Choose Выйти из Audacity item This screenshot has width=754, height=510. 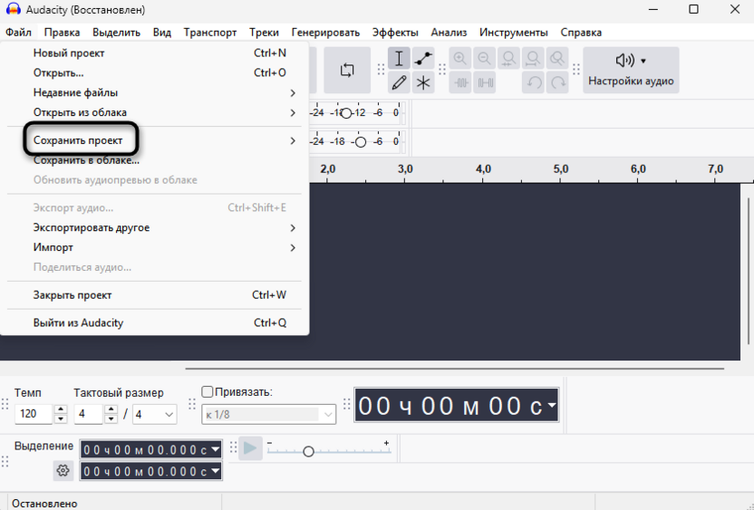(154, 323)
